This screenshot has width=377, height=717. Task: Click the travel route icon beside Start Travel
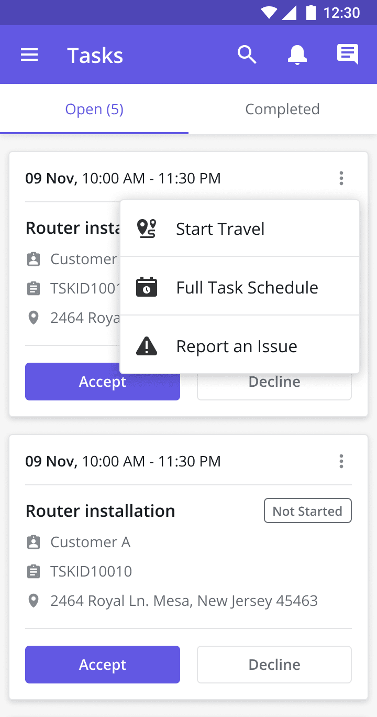(x=147, y=229)
